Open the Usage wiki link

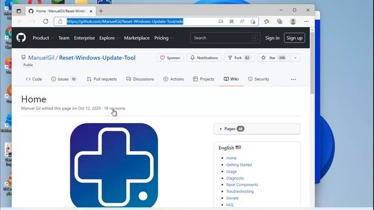click(231, 171)
